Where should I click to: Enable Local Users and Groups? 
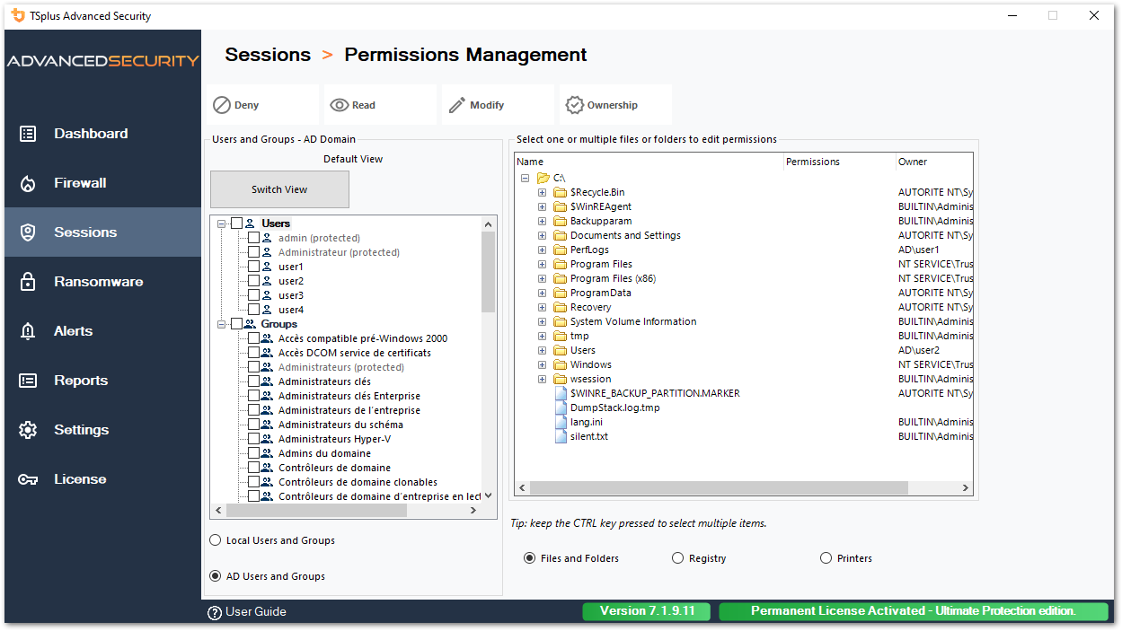tap(214, 539)
